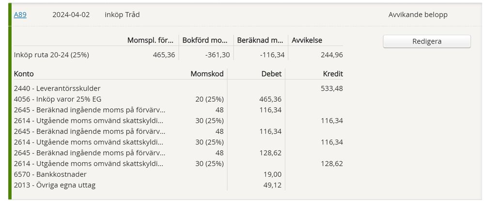Select the Beräknad m... column header
Screen dimensions: 484x201
click(260, 40)
